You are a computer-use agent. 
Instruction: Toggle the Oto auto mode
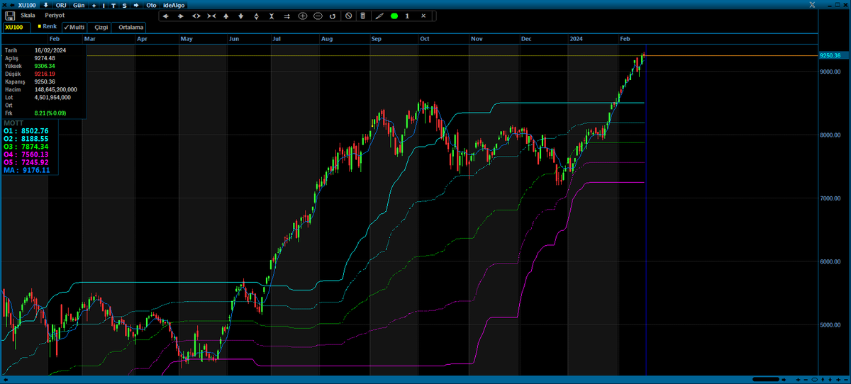point(151,5)
